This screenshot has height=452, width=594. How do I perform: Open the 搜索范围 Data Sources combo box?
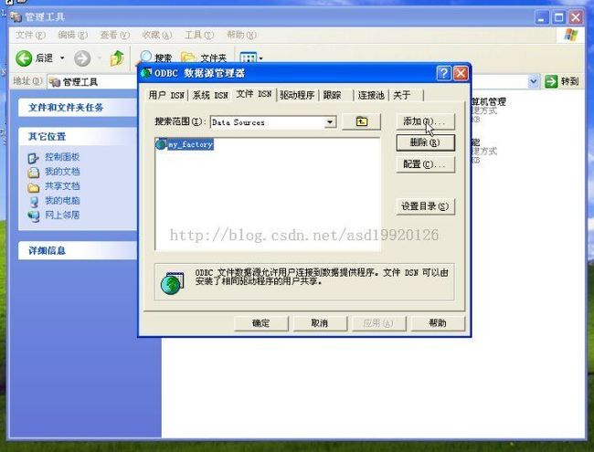273,122
